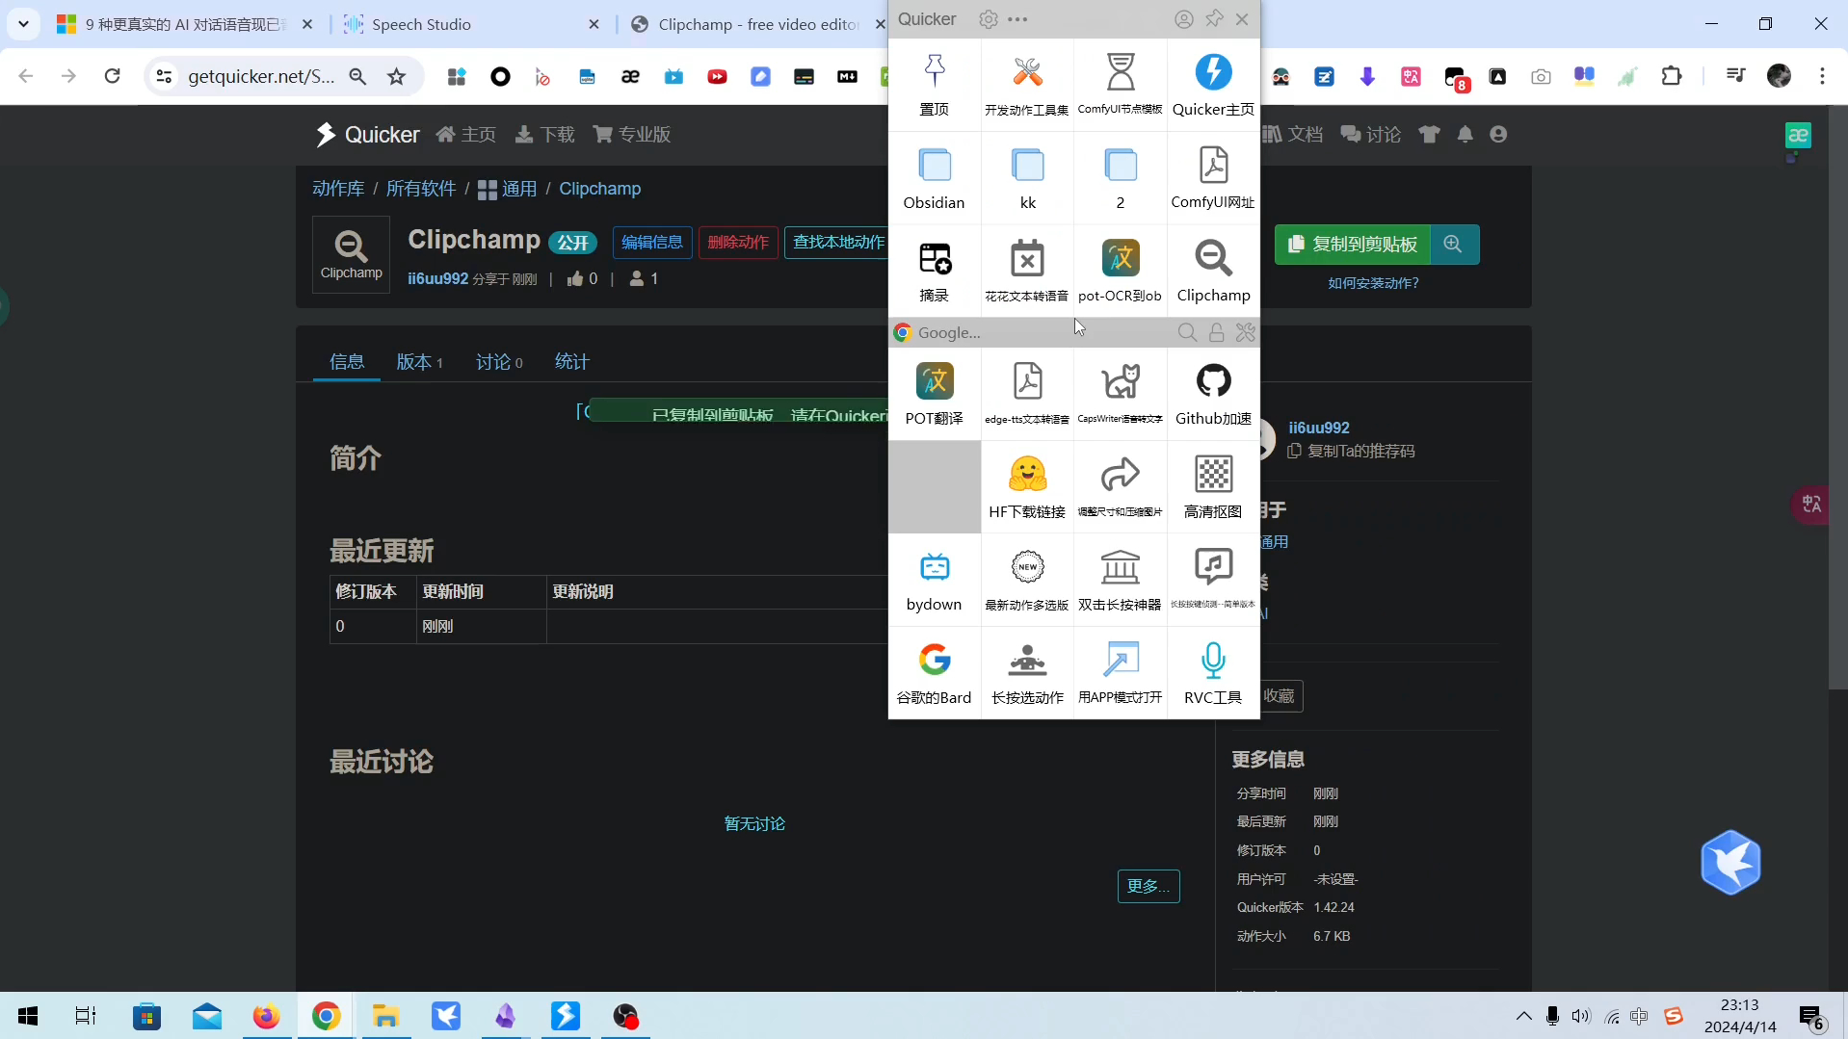This screenshot has width=1848, height=1039.
Task: Switch to the 版本 tab
Action: (416, 362)
